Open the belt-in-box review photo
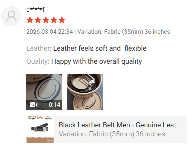Image resolution: width=196 pixels, height=149 pixels. (x=85, y=92)
